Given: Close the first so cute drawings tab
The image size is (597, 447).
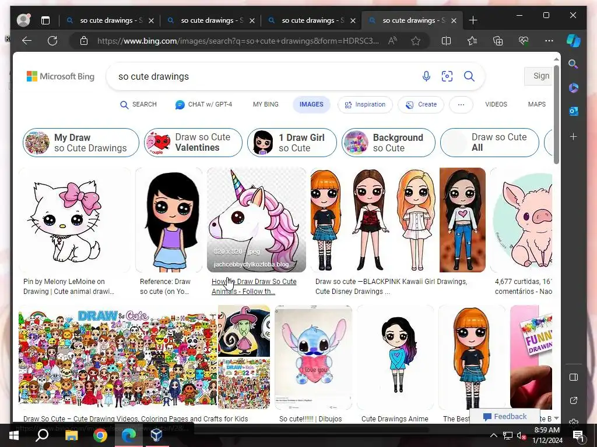Looking at the screenshot, I should tap(151, 20).
